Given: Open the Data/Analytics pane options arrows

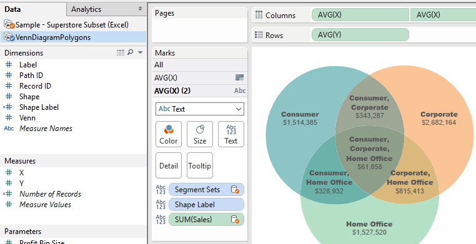Looking at the screenshot, I should (x=140, y=9).
